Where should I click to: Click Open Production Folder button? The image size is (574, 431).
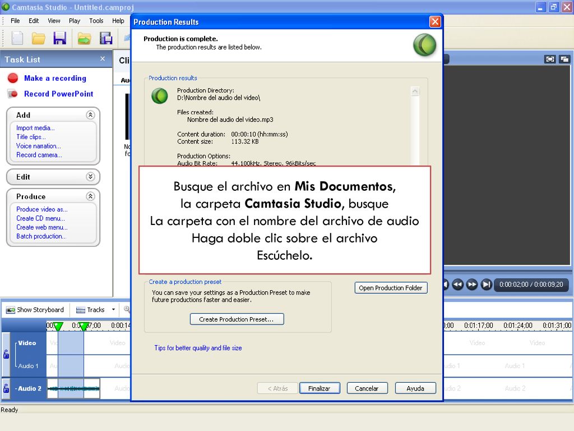(x=391, y=288)
